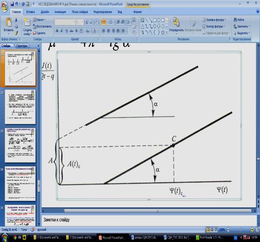This screenshot has height=242, width=260.
Task: Click the Заметки к слайду notes field
Action: (x=149, y=220)
